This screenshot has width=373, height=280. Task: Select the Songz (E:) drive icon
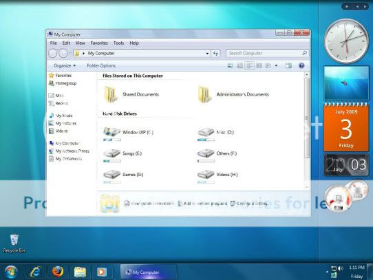(111, 153)
